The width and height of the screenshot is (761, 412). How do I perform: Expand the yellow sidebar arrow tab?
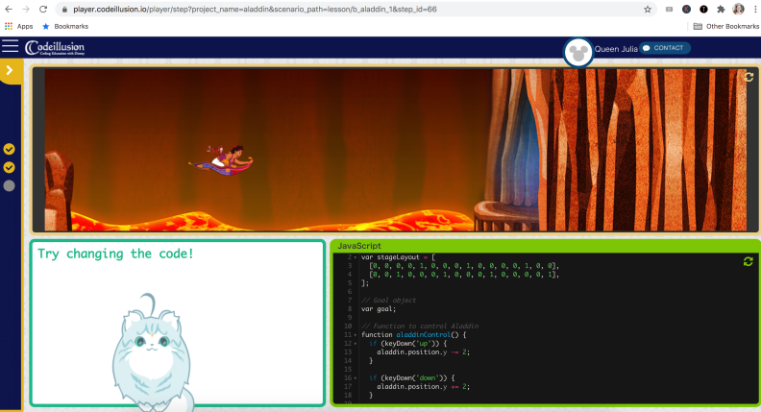pyautogui.click(x=10, y=71)
